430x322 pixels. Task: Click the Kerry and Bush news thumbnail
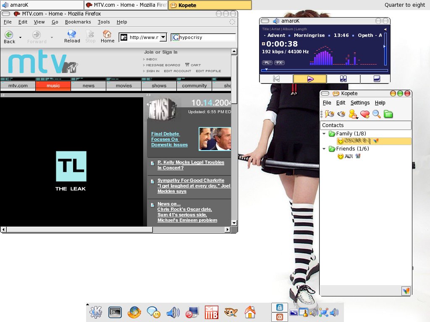pos(215,139)
